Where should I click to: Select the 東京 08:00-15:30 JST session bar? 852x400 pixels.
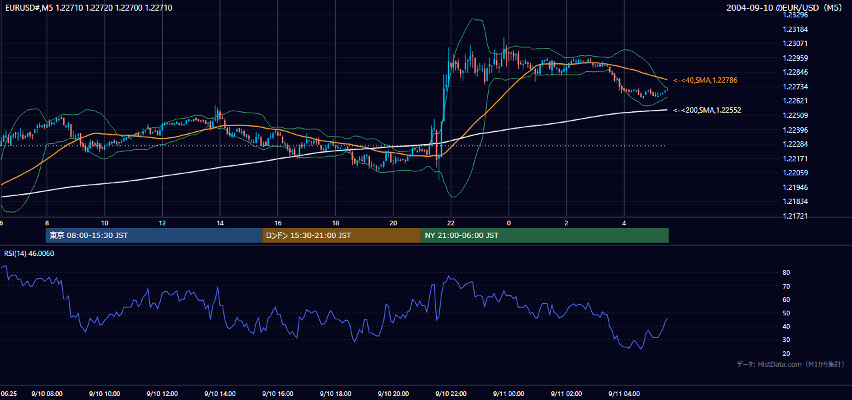coord(154,235)
